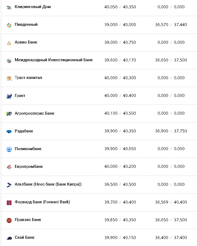
Task: Click the Радабанк logo icon
Action: coord(9,131)
